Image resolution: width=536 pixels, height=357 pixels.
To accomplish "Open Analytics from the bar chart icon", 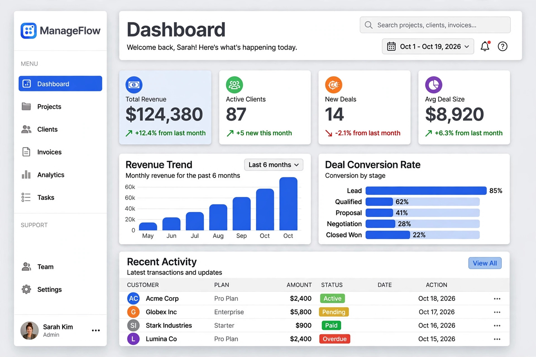I will (26, 175).
